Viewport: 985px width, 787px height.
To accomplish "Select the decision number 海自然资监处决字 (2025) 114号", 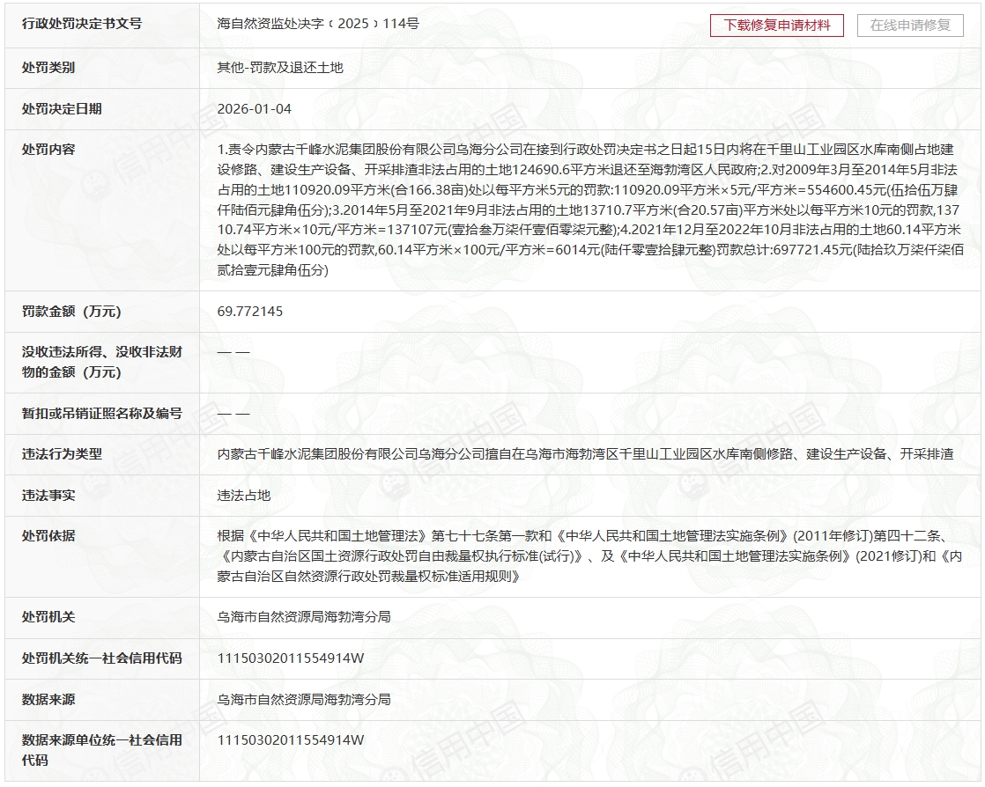I will click(x=318, y=24).
